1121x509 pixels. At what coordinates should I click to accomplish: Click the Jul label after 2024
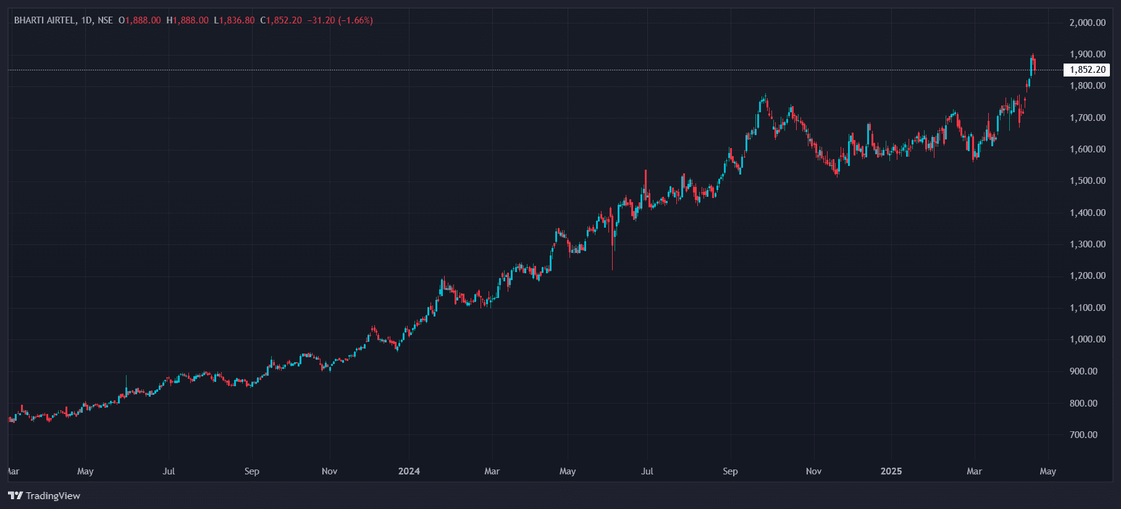tap(647, 471)
